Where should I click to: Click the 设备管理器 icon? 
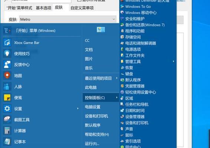122,117
